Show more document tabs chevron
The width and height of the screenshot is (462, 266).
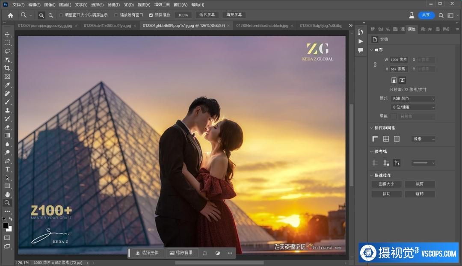tap(351, 26)
